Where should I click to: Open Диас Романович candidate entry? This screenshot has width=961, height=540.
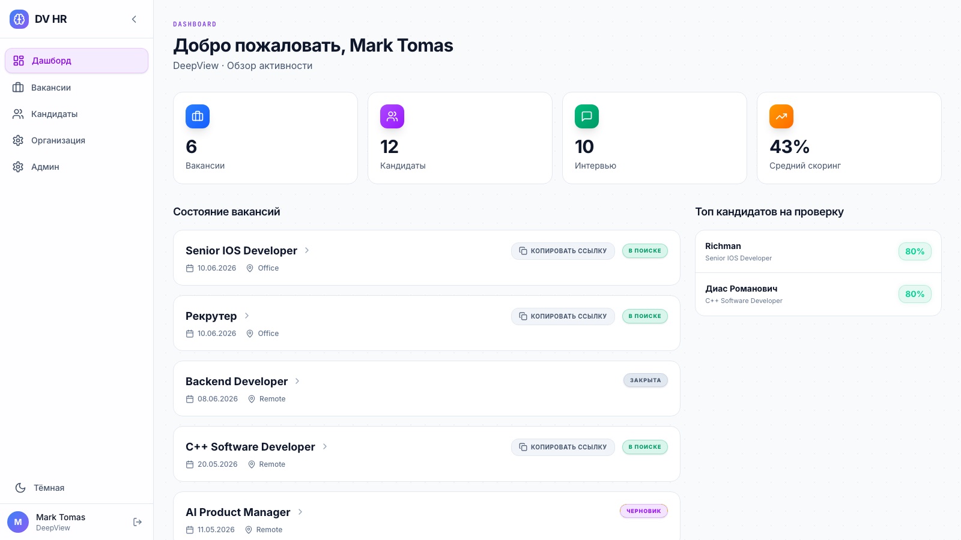pyautogui.click(x=818, y=294)
